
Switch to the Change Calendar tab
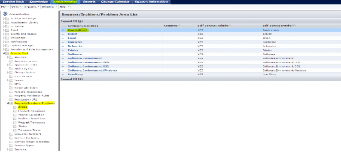pos(115,2)
